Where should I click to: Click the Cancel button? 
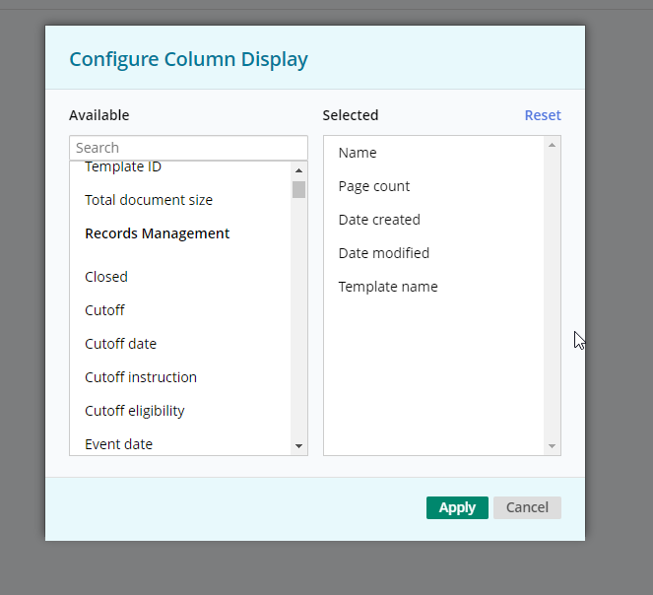pyautogui.click(x=527, y=507)
